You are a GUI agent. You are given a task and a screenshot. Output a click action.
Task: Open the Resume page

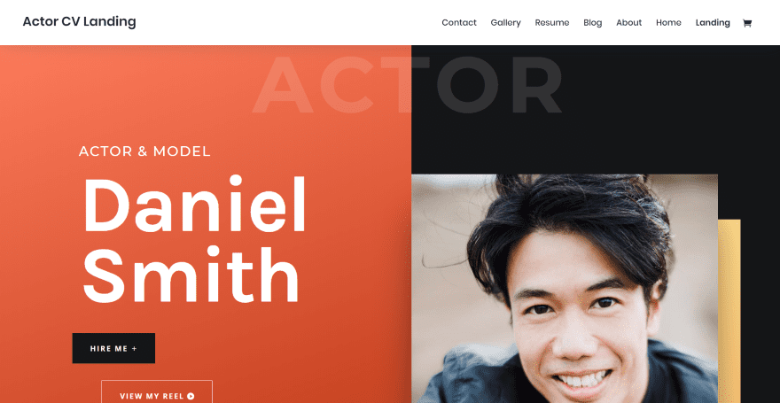552,23
